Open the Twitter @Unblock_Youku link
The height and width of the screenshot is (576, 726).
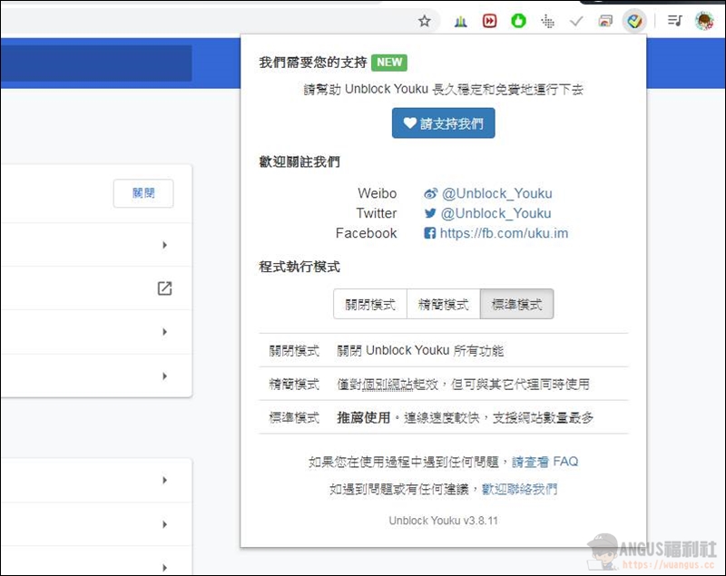point(495,213)
